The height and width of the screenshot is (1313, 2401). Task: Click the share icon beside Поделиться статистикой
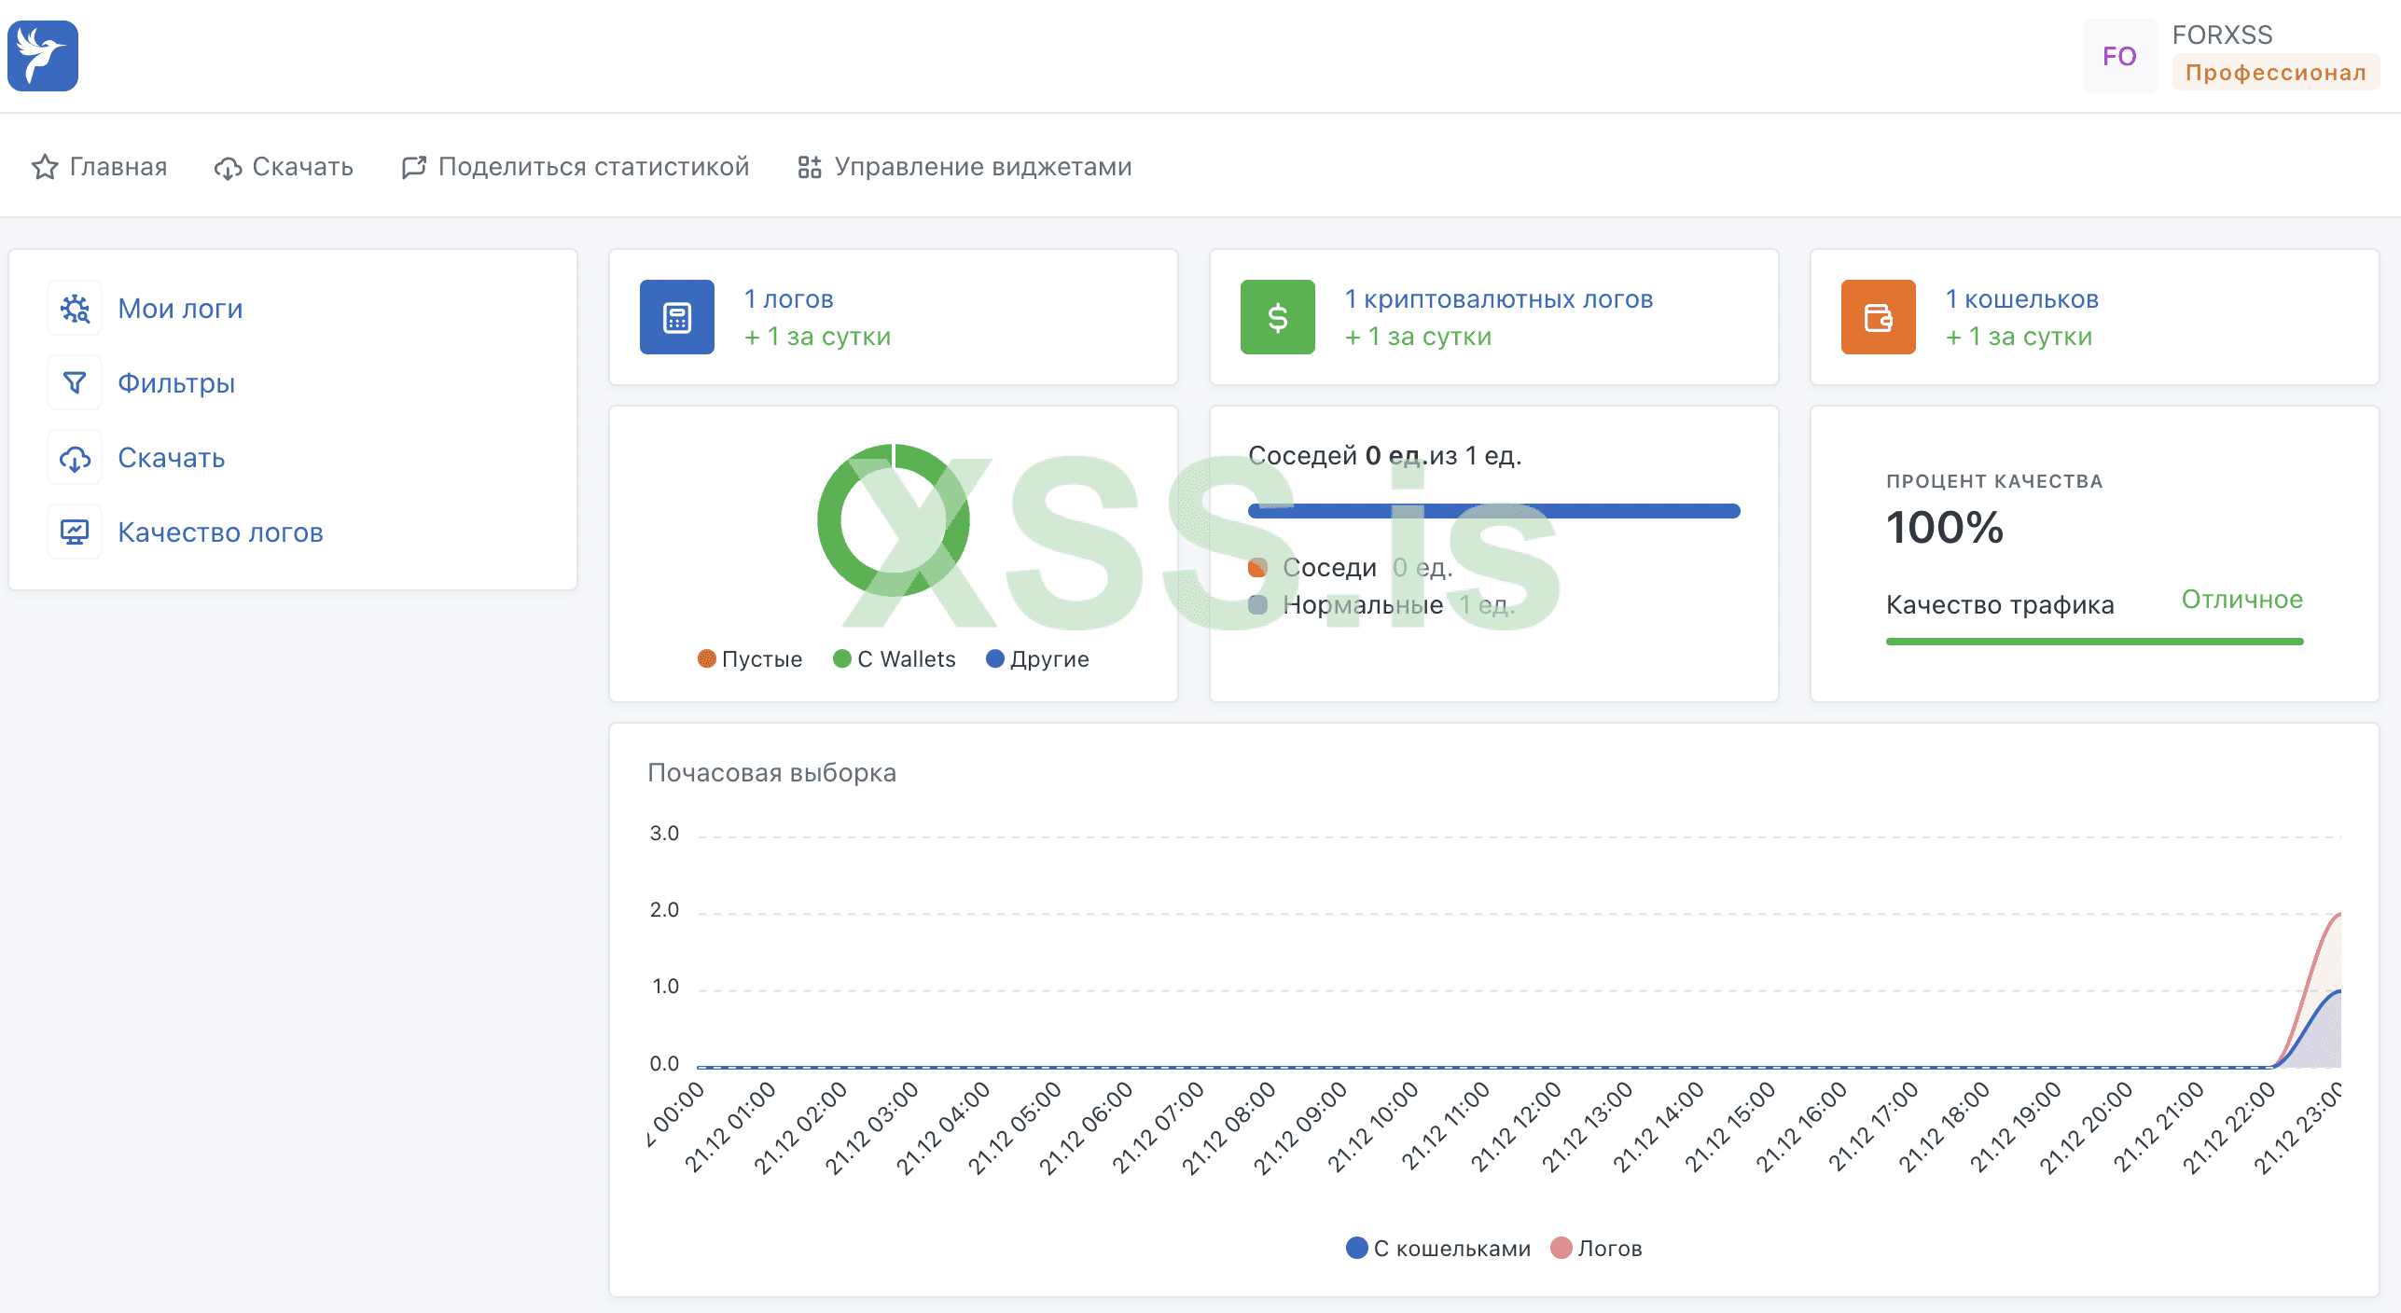point(413,167)
